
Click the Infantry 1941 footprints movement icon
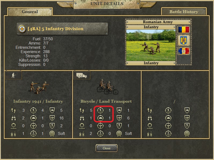(13, 110)
